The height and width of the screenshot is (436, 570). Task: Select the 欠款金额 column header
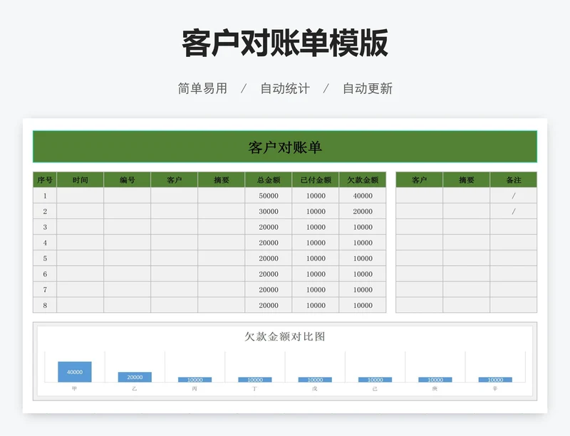pos(363,180)
